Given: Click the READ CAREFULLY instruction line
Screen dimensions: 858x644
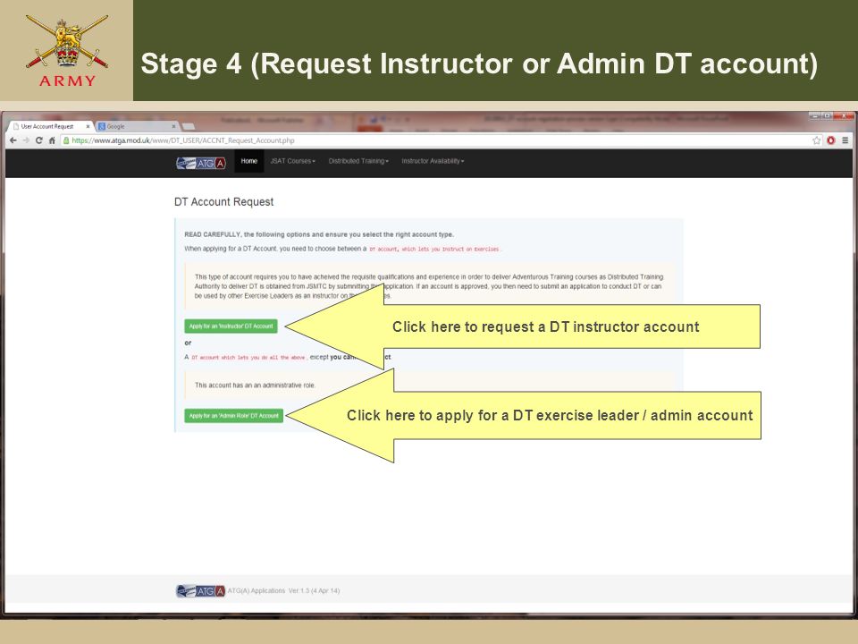Looking at the screenshot, I should pyautogui.click(x=319, y=234).
